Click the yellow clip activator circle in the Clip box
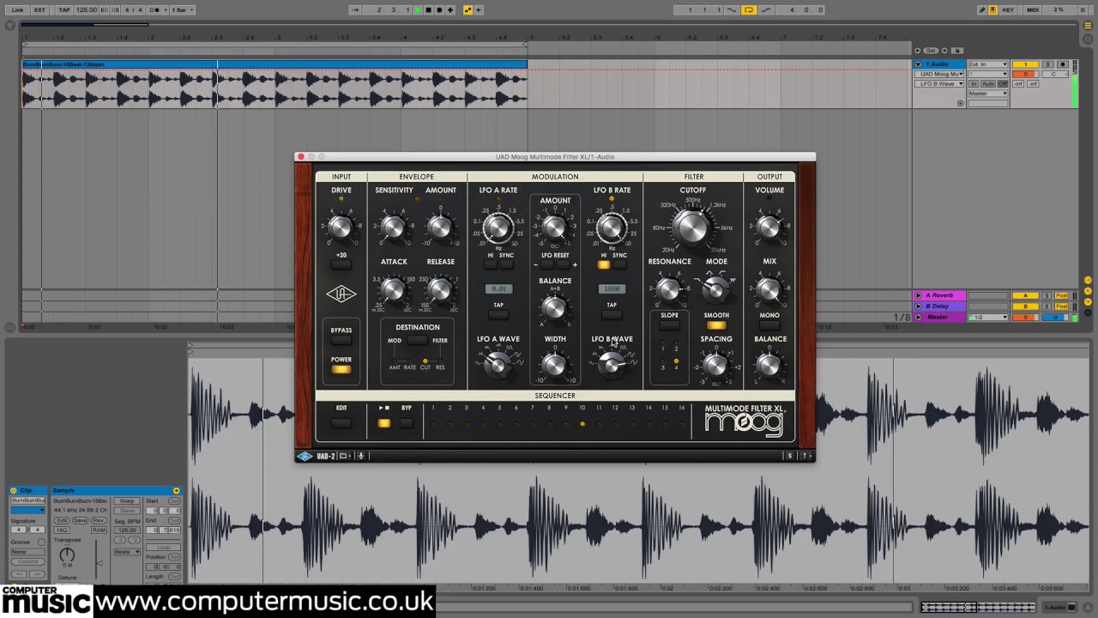This screenshot has height=618, width=1098. coord(15,491)
